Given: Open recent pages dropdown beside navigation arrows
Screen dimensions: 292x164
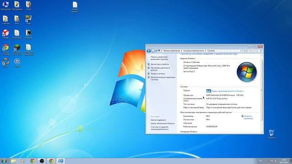Looking at the screenshot, I should pyautogui.click(x=156, y=51).
